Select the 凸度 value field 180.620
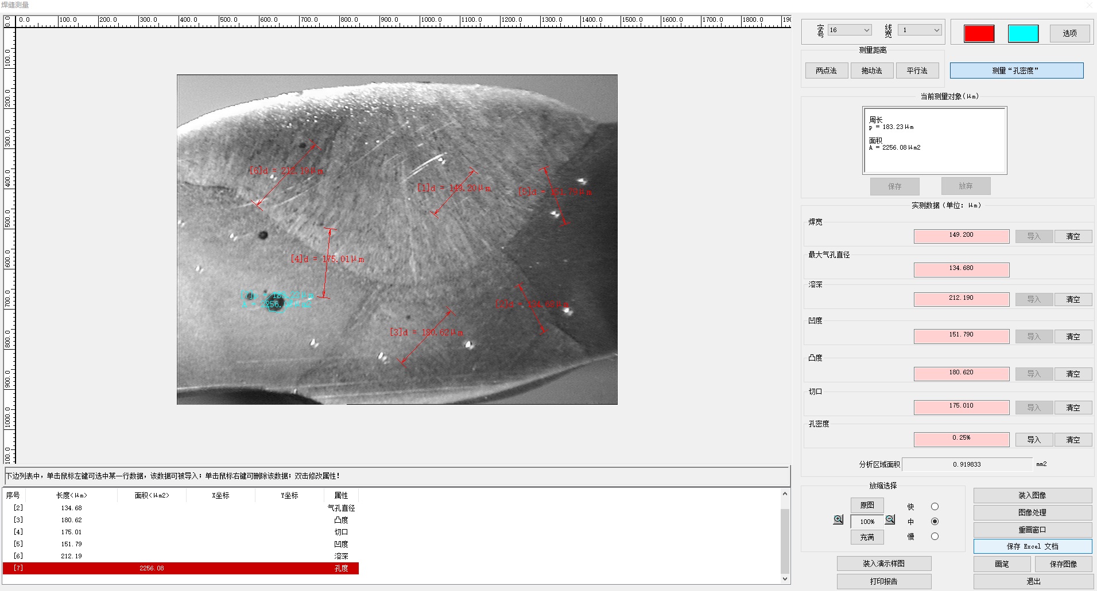 coord(962,374)
